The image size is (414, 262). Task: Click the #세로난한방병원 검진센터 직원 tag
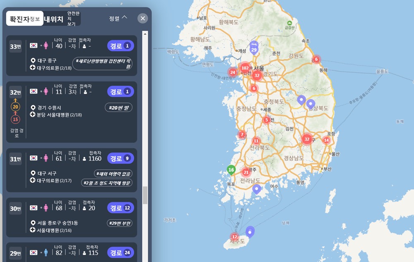point(102,64)
